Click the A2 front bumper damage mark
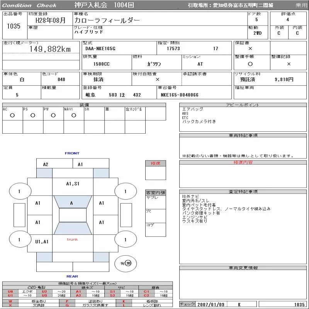Screen dimensions: 309x309 46,165
